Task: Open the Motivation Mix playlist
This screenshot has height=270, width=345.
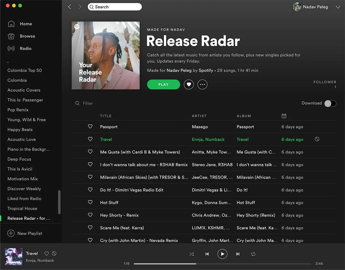Action: pos(22,179)
